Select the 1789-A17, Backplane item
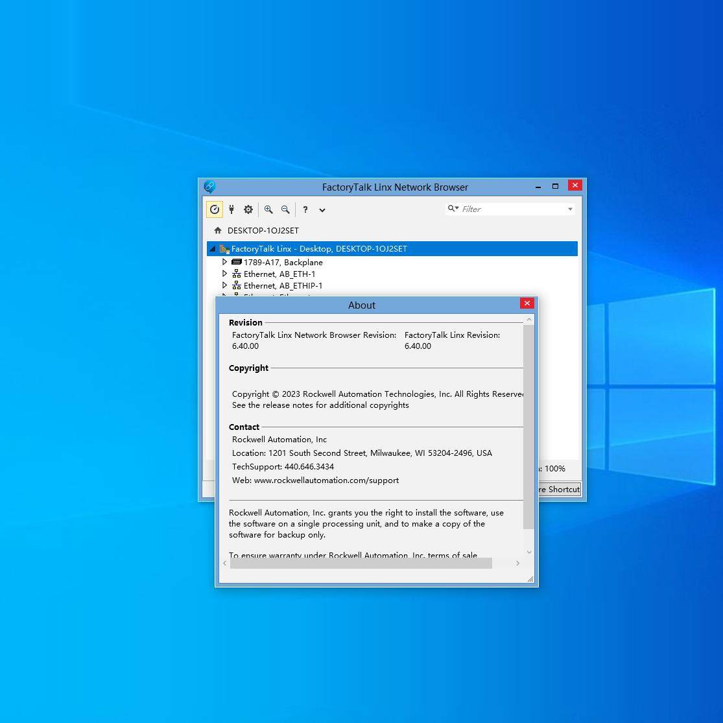Image resolution: width=723 pixels, height=723 pixels. coord(283,263)
